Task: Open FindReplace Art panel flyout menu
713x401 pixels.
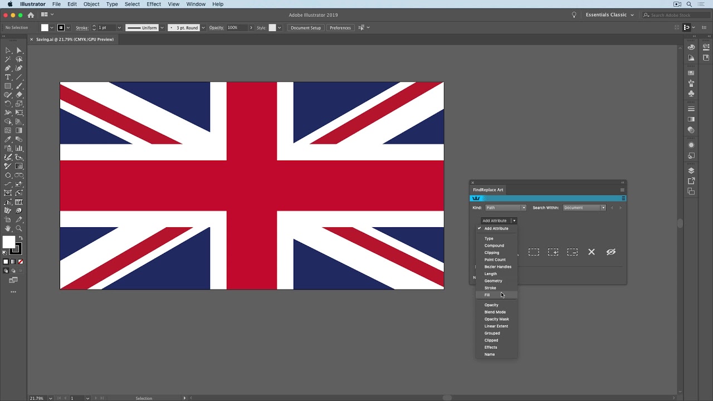Action: (622, 190)
